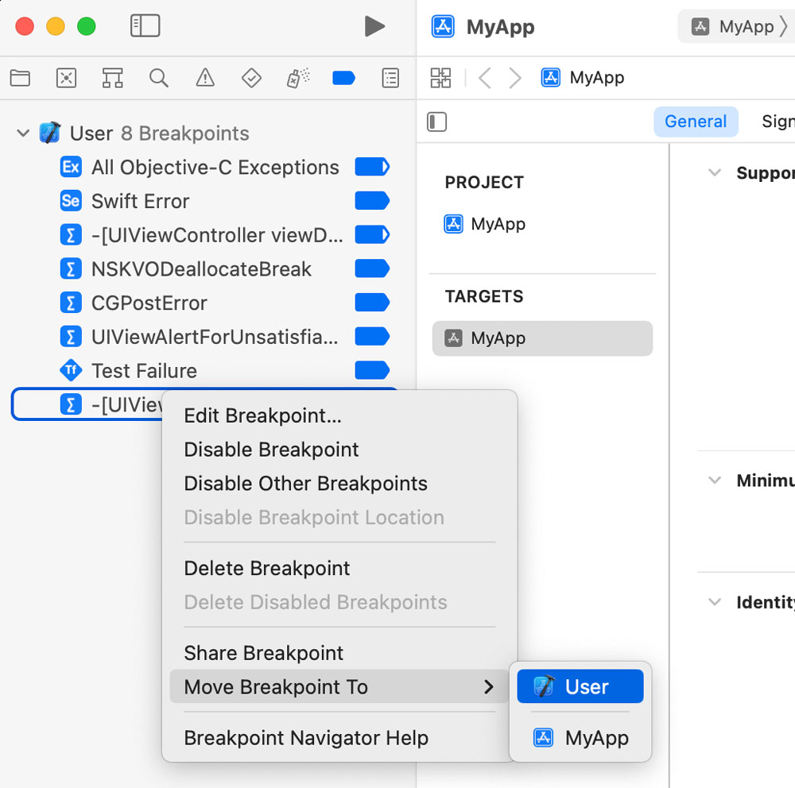Open the MyApp scheme selector
This screenshot has height=788, width=795.
[x=736, y=26]
